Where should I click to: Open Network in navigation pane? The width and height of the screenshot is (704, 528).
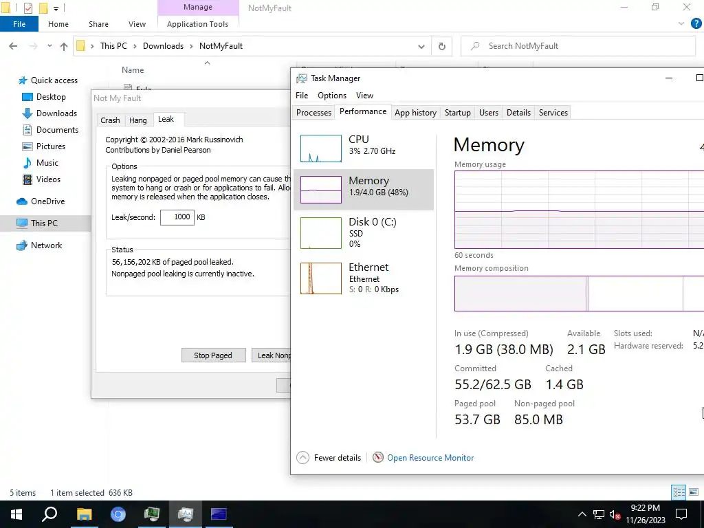coord(39,245)
